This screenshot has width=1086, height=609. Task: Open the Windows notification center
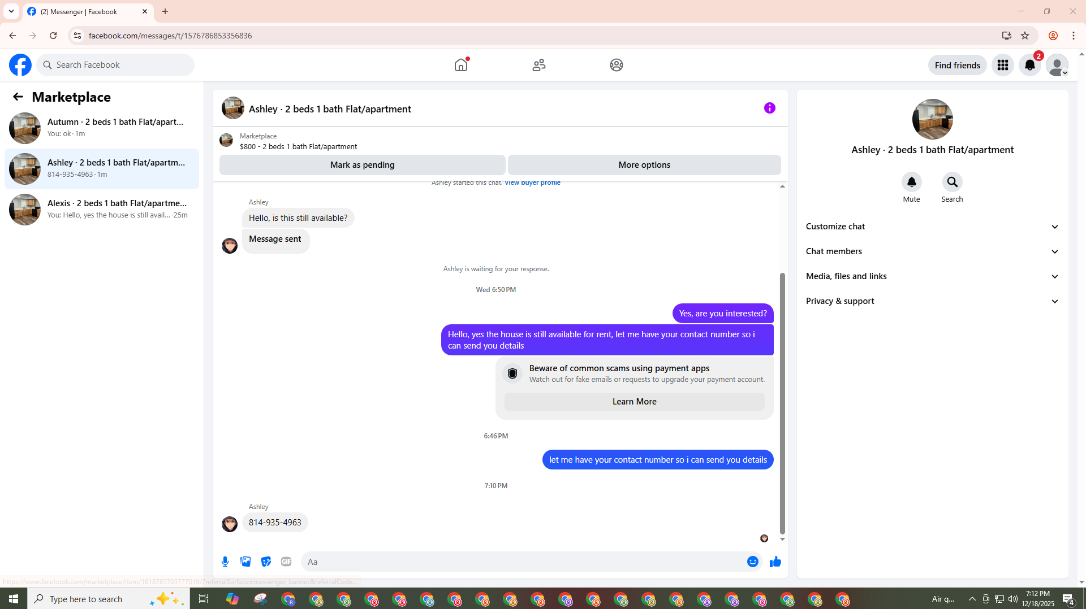tap(1068, 599)
